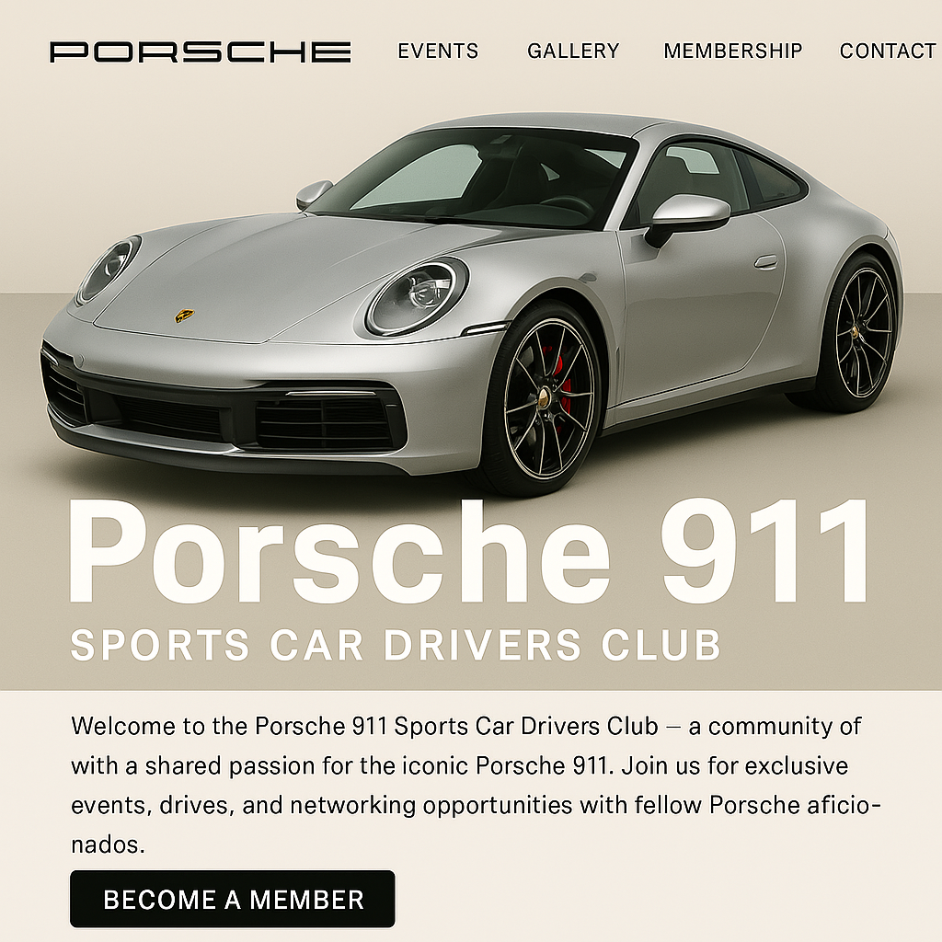Click the car's rear side window
The height and width of the screenshot is (942, 942).
[x=771, y=179]
